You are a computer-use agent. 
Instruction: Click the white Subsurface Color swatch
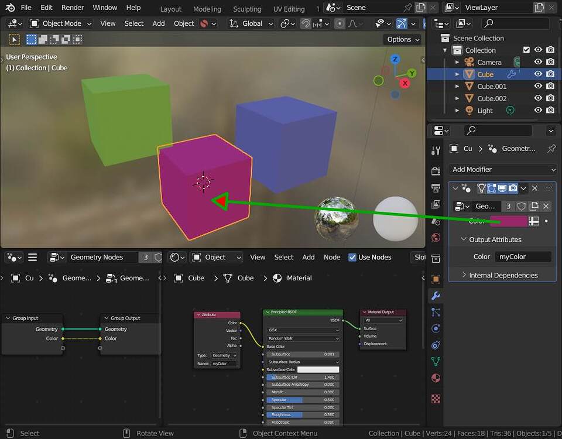click(x=318, y=369)
